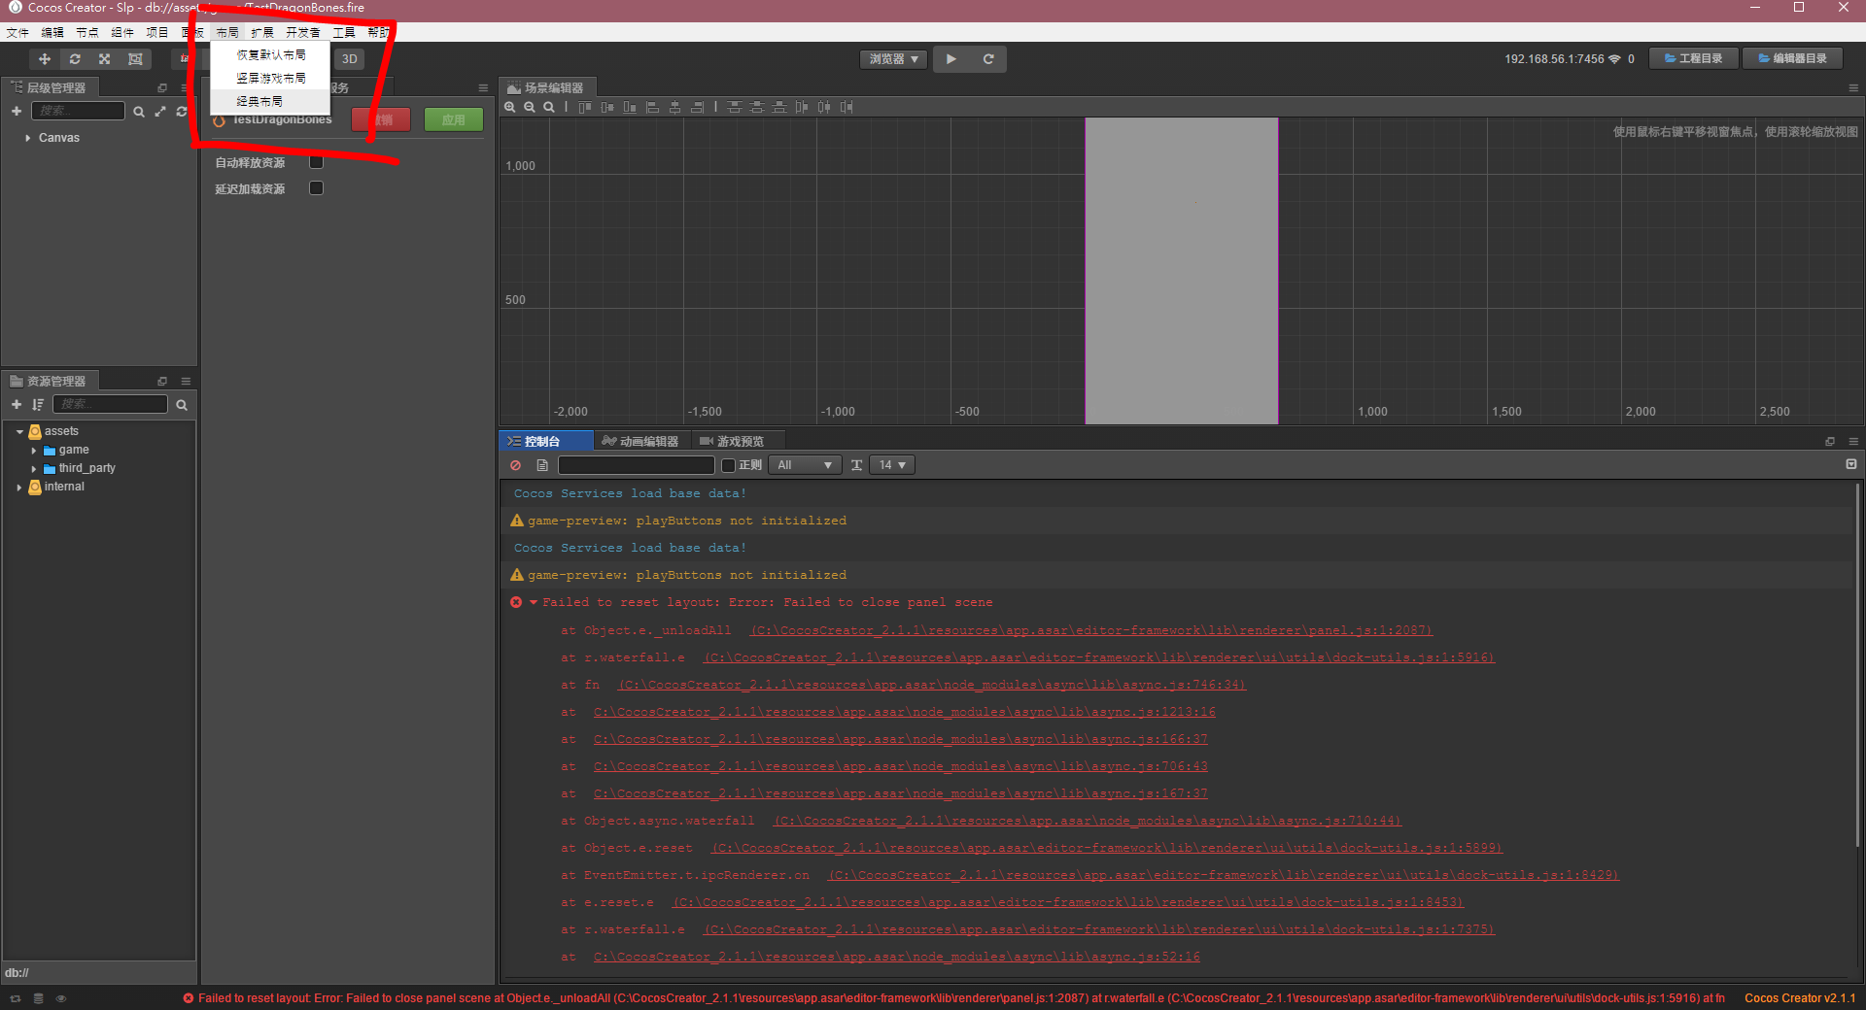Select the Rotate transform tool
Screen dimensions: 1866x1010
[x=75, y=59]
